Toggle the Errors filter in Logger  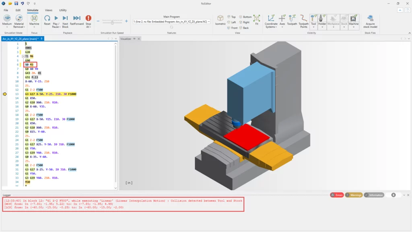coord(337,195)
